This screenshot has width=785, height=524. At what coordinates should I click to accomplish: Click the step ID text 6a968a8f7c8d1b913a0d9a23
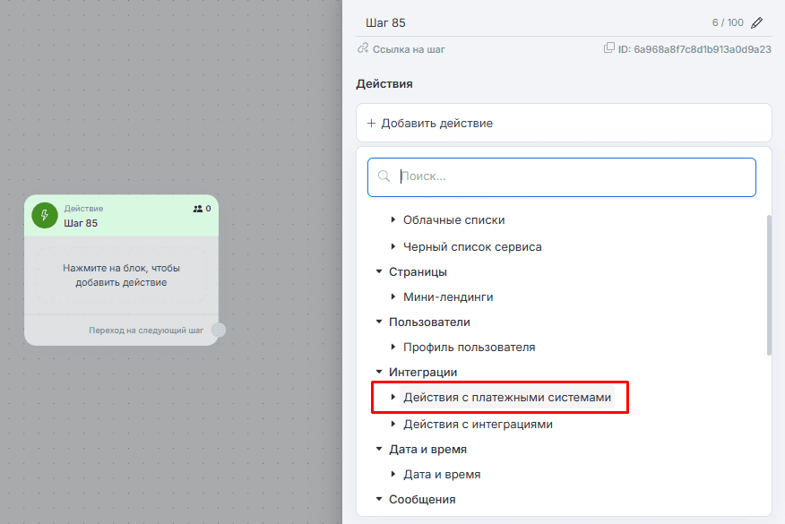click(x=703, y=49)
